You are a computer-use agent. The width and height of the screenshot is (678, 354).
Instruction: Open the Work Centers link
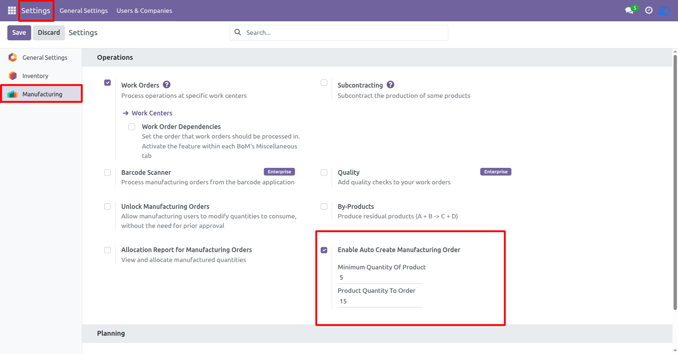coord(152,113)
